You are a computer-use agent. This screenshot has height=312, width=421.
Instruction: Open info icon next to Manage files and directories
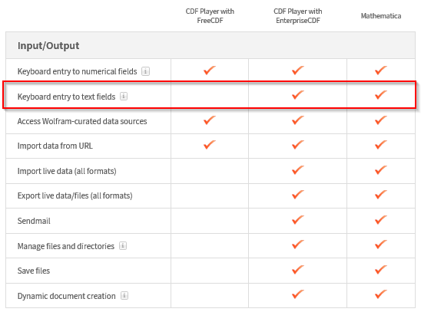123,245
